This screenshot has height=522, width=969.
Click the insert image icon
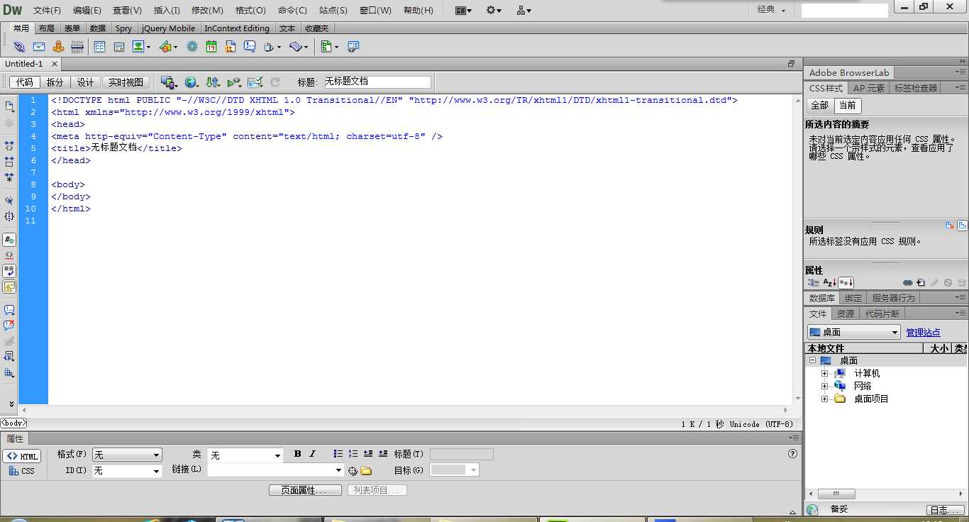click(138, 47)
